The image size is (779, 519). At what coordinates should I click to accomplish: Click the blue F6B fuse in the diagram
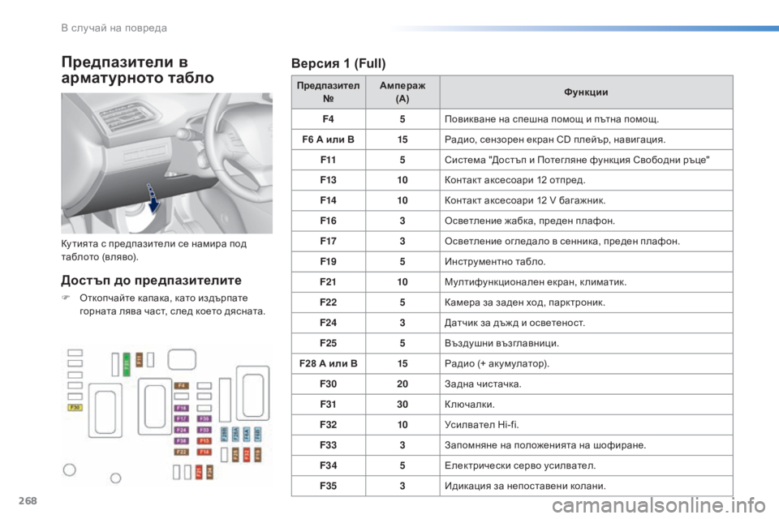click(x=258, y=434)
